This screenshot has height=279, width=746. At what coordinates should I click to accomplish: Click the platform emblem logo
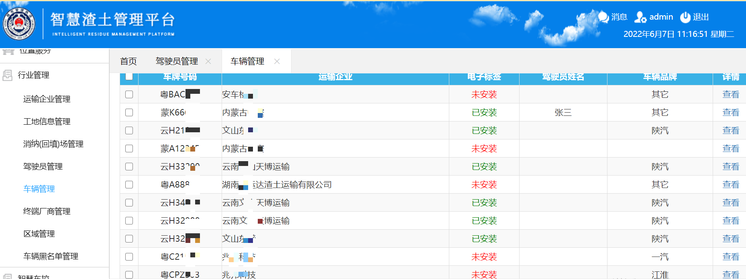pyautogui.click(x=19, y=24)
